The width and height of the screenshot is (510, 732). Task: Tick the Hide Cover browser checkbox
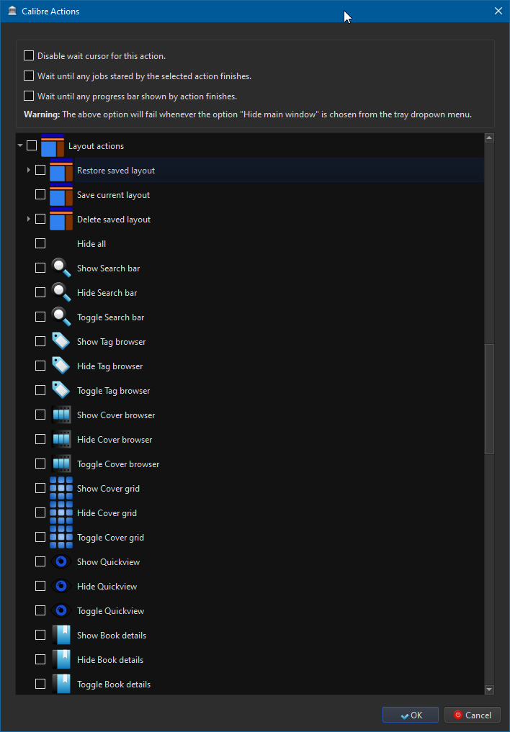[40, 439]
